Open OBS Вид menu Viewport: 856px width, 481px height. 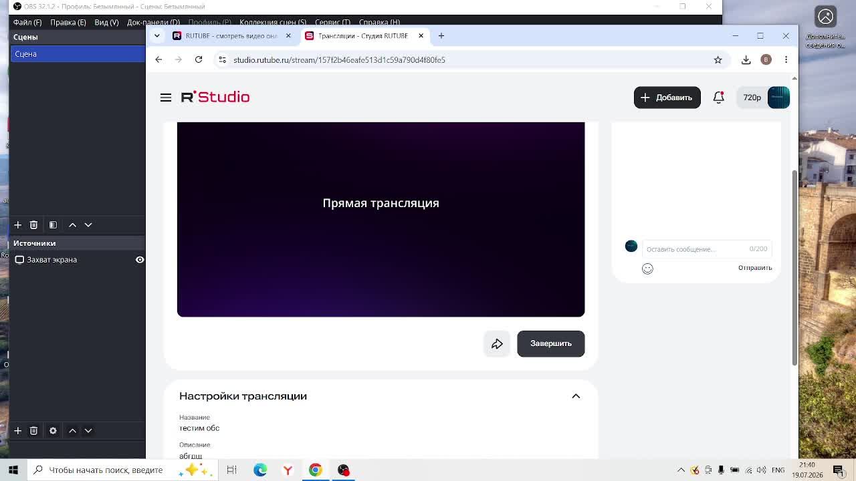(106, 22)
